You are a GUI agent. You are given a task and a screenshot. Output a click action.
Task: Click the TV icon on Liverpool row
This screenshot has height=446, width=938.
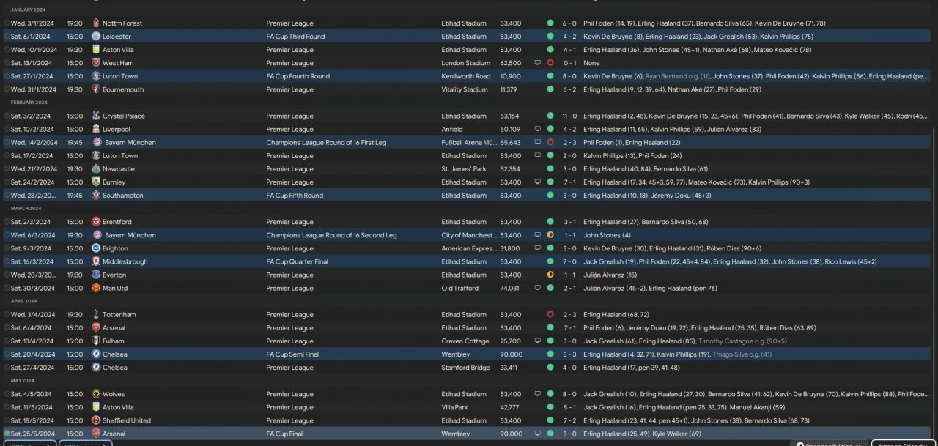coord(537,129)
